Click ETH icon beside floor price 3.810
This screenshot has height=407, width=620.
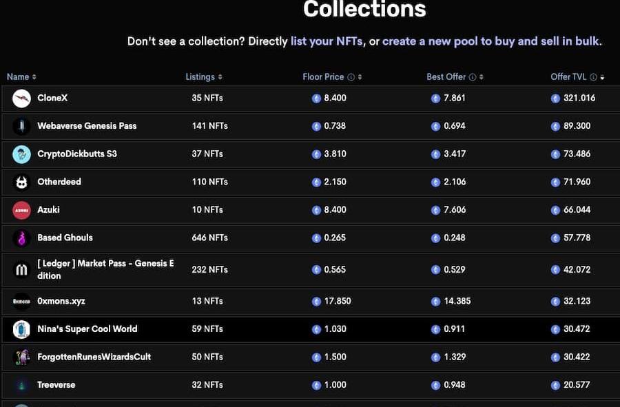316,154
